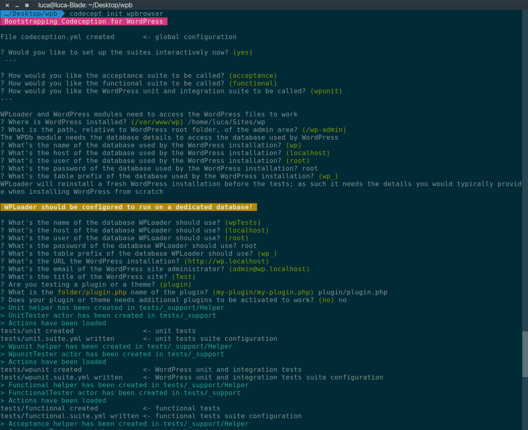528x430 pixels.
Task: Click the window title luca@luca-Blade
Action: point(85,5)
